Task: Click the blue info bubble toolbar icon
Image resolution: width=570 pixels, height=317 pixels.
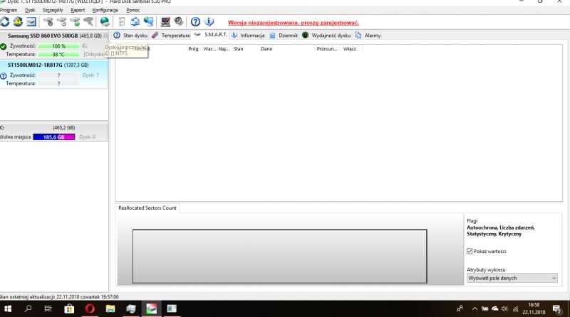Action: tap(209, 22)
